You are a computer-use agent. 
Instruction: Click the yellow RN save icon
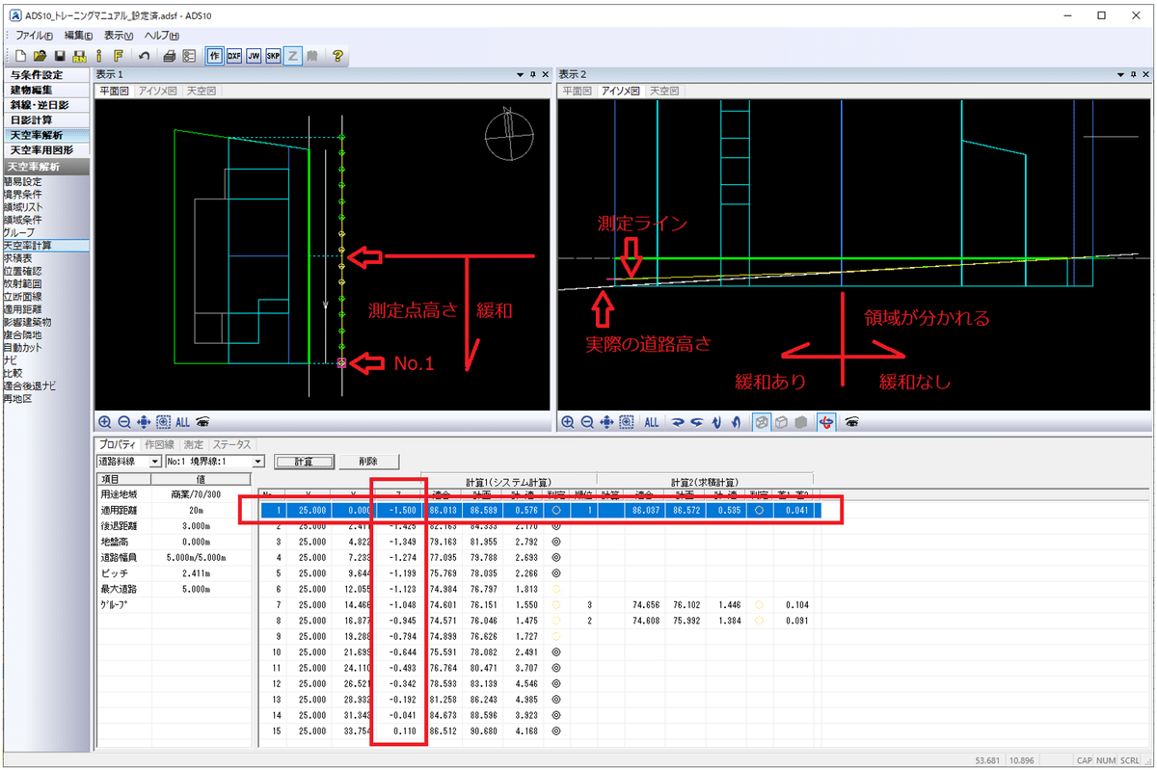[78, 56]
